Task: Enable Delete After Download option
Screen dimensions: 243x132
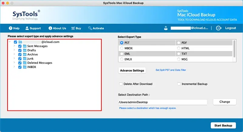Action: pos(121,84)
